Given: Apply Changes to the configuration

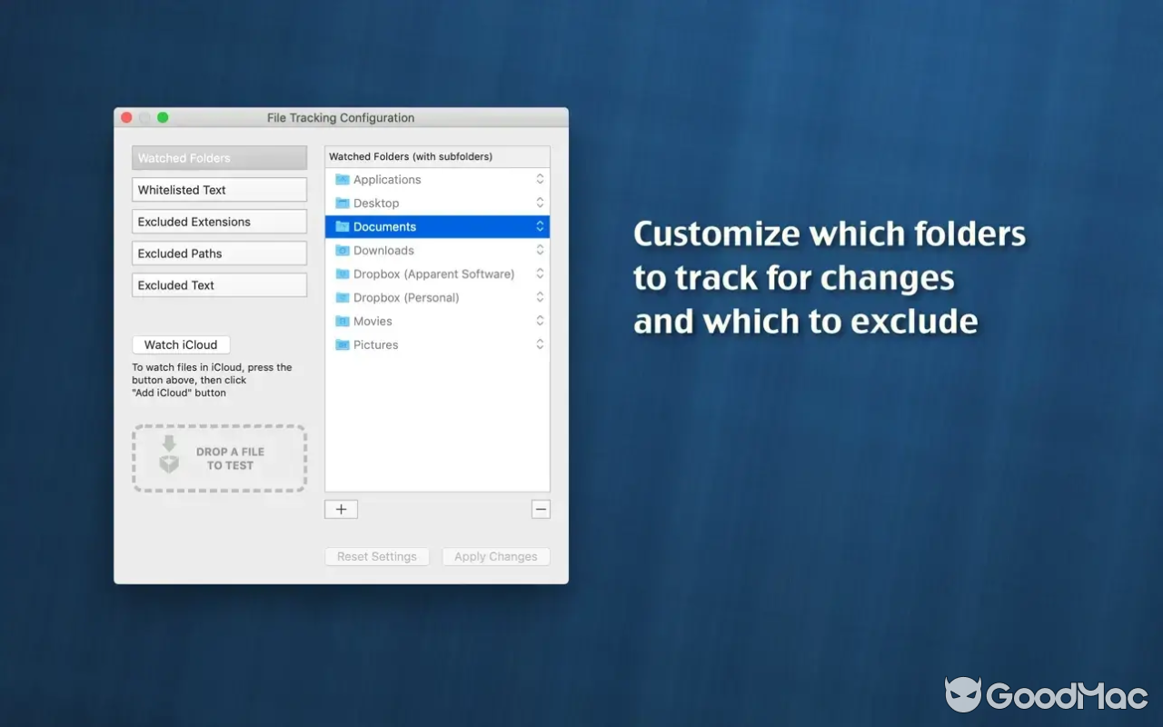Looking at the screenshot, I should (495, 556).
